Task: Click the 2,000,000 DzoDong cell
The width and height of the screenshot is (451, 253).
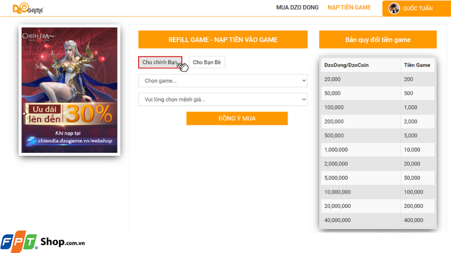Action: [361, 164]
